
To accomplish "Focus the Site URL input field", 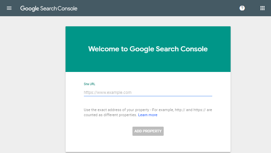I will coord(148,92).
